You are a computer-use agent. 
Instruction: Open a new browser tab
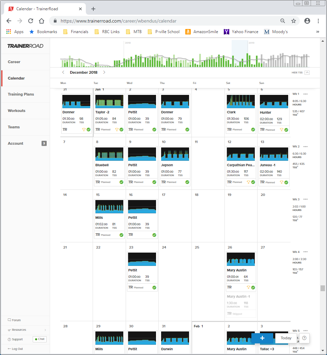(x=93, y=9)
